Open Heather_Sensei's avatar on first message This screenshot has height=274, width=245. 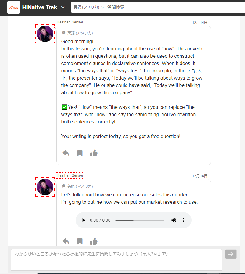(45, 34)
